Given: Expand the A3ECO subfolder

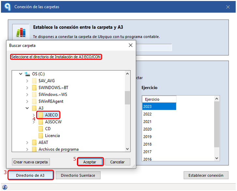Looking at the screenshot, I should click(34, 115).
